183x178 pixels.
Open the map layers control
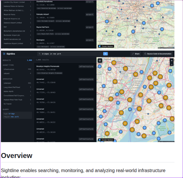coord(100,61)
